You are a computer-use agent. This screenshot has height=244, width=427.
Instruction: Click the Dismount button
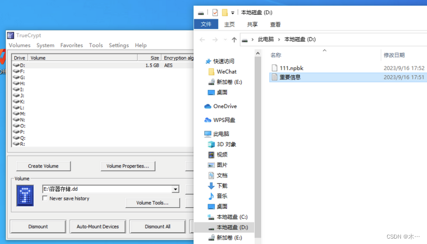point(38,227)
